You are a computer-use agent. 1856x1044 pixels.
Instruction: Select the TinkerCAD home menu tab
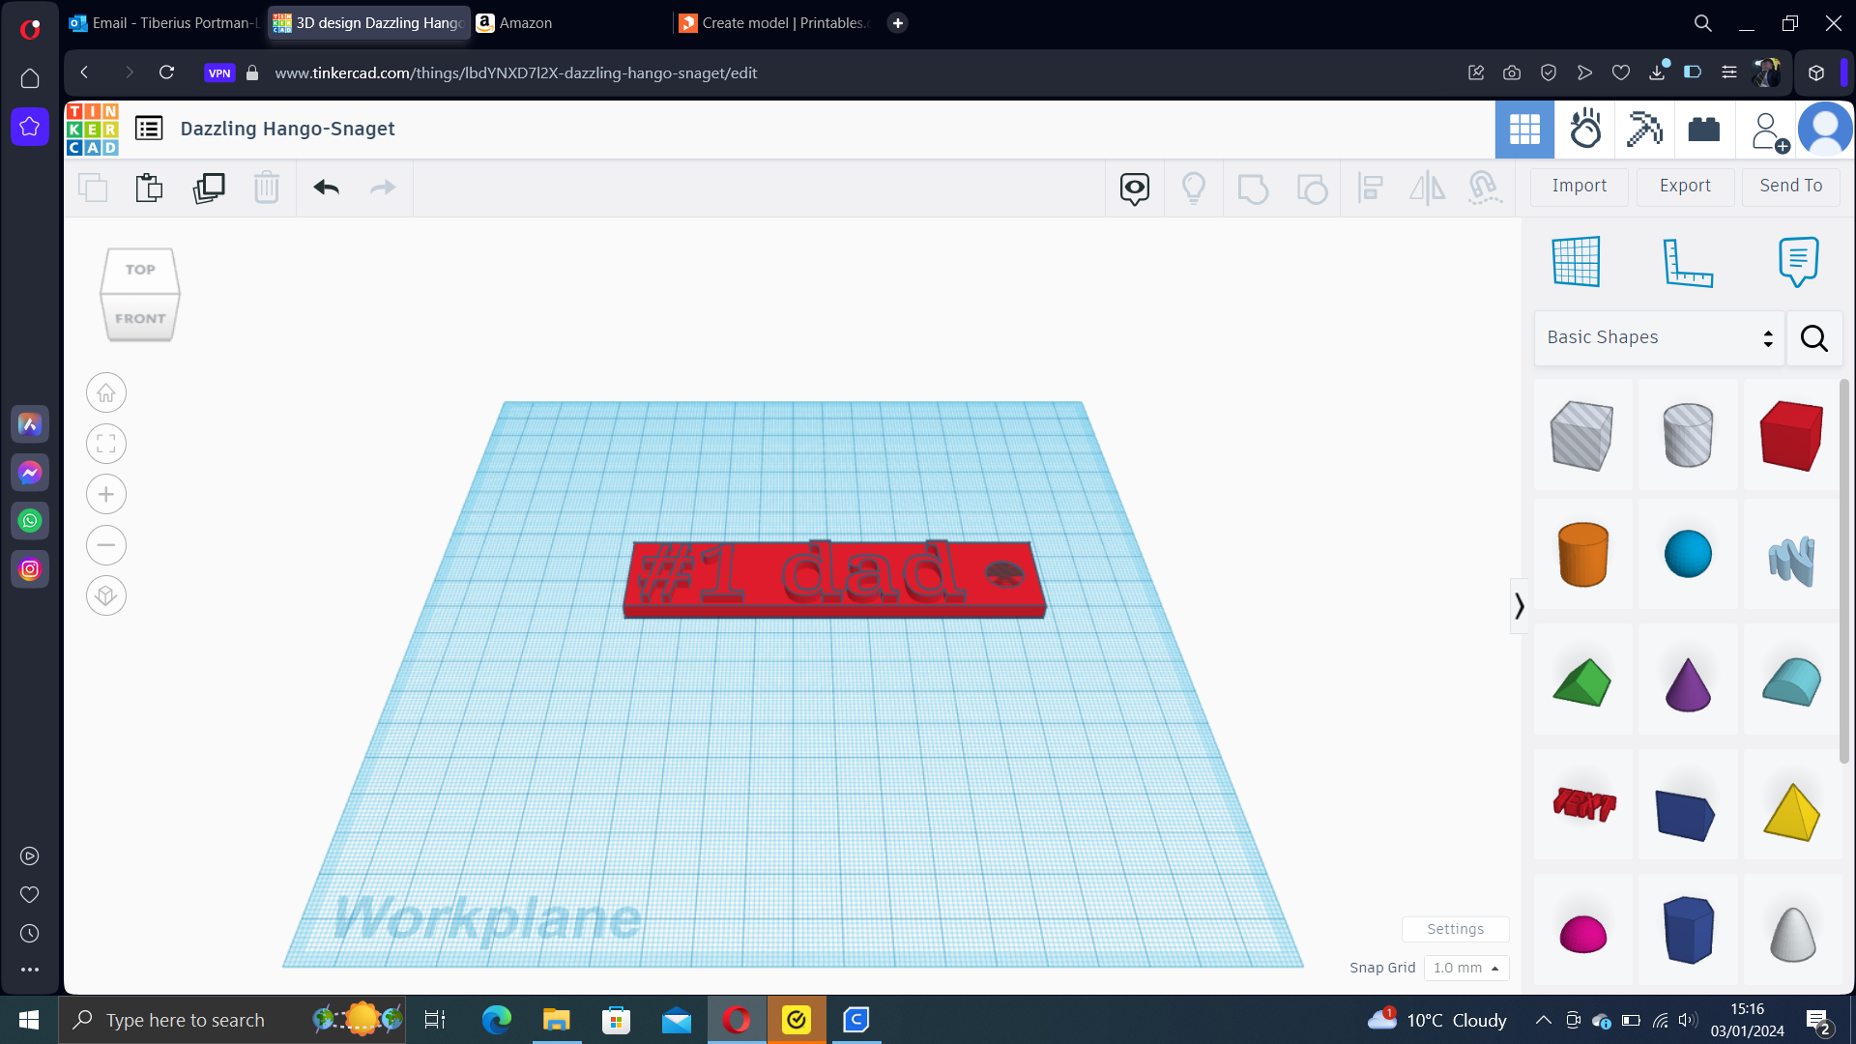point(91,128)
